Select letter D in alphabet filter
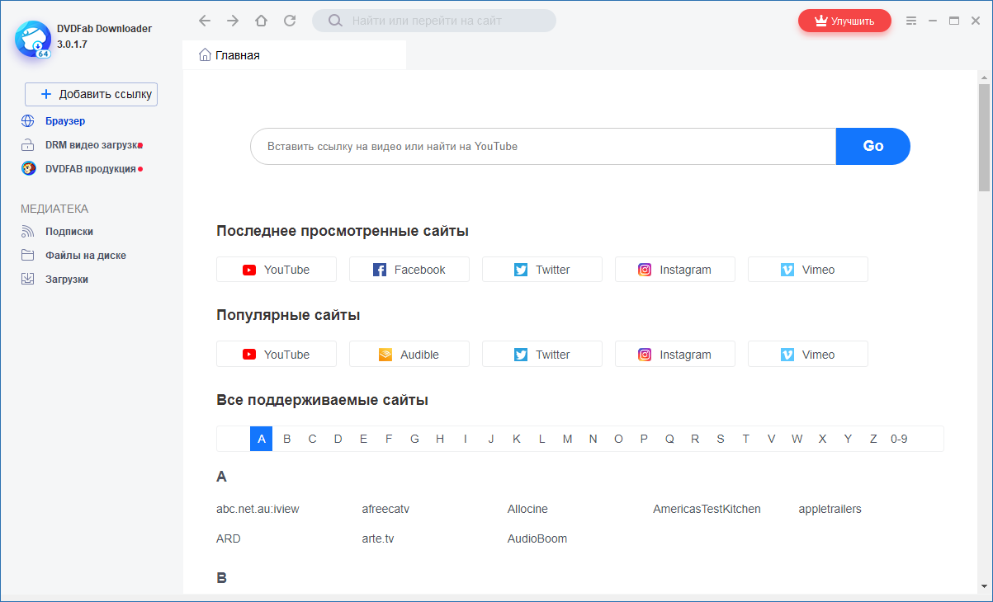Image resolution: width=993 pixels, height=602 pixels. (338, 439)
